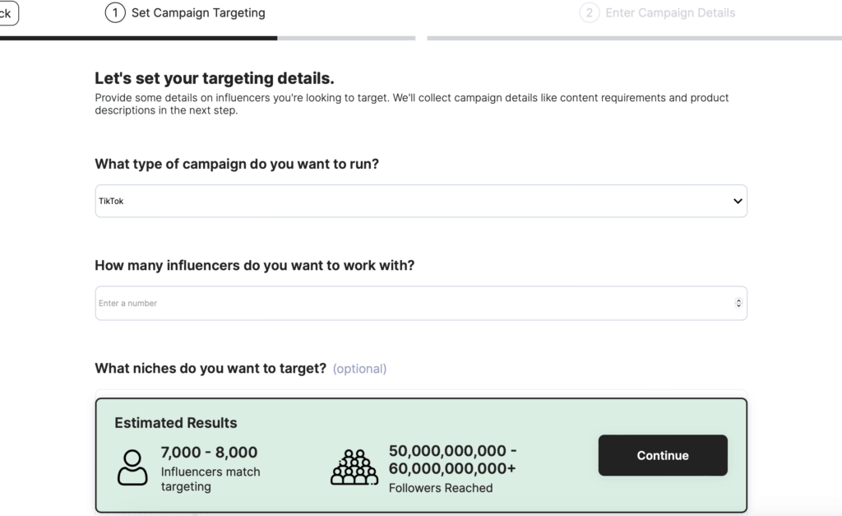Image resolution: width=842 pixels, height=516 pixels.
Task: Open the campaign type dropdown showing TikTok
Action: pyautogui.click(x=421, y=201)
